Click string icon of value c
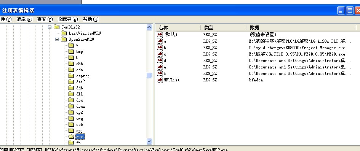This screenshot has height=151, width=360. [x=160, y=54]
